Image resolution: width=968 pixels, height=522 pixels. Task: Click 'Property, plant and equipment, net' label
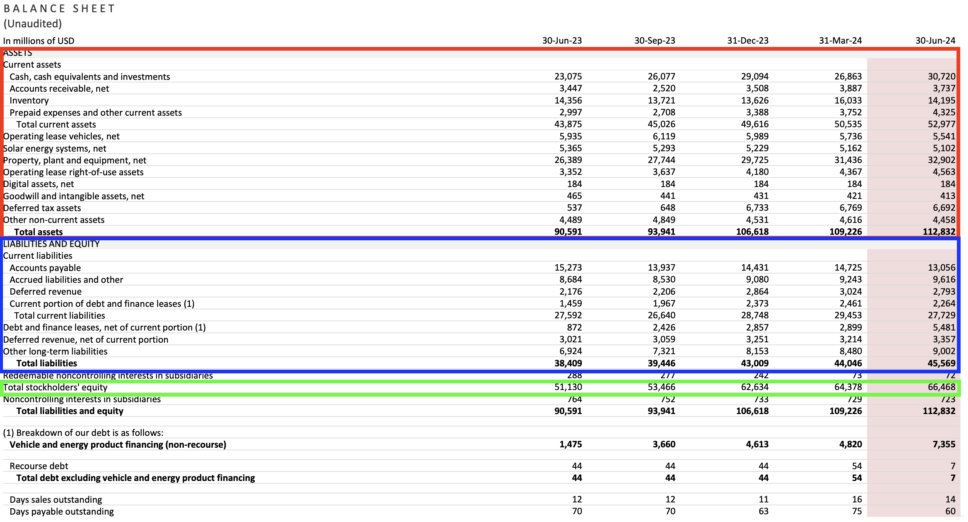75,160
